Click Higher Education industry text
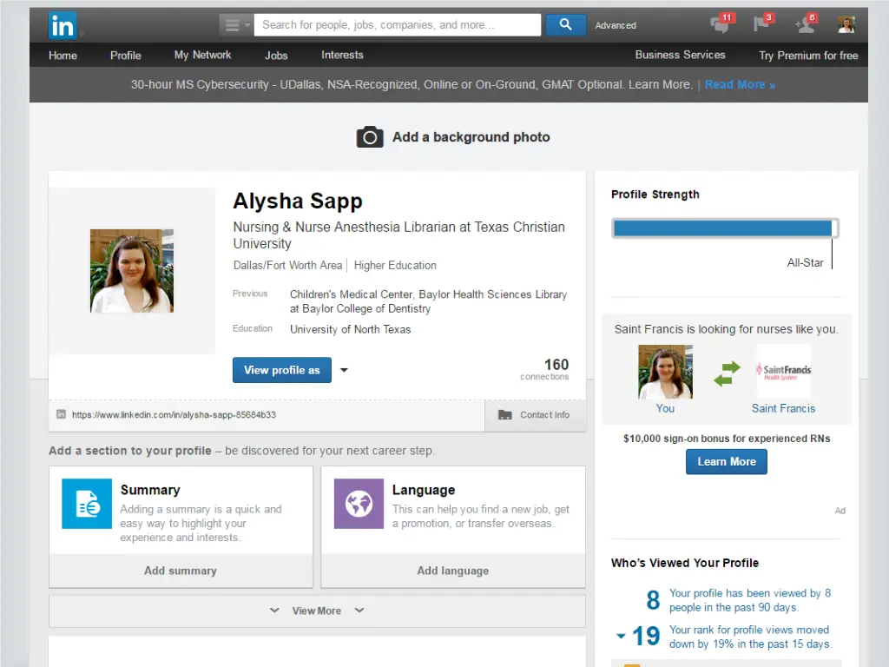The width and height of the screenshot is (889, 667). 395,265
